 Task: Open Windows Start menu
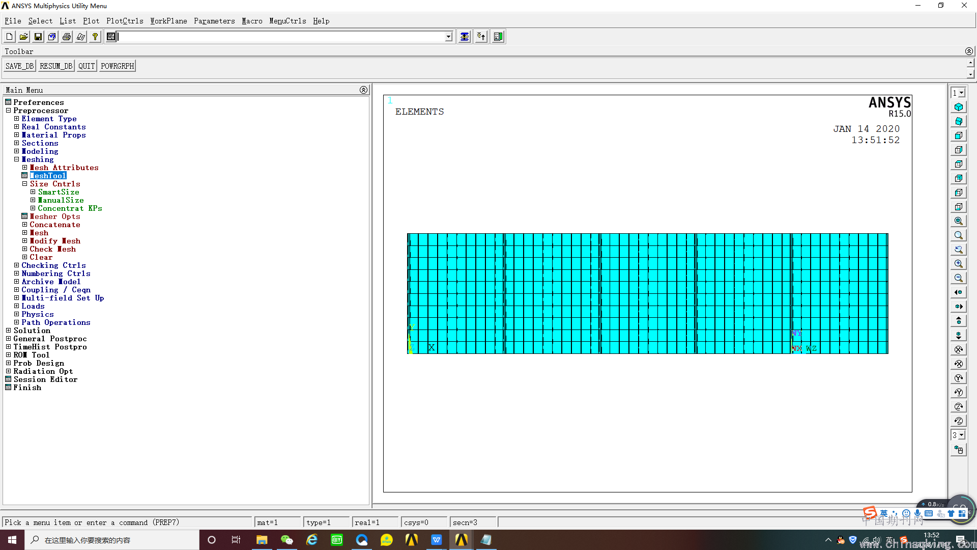pyautogui.click(x=12, y=540)
